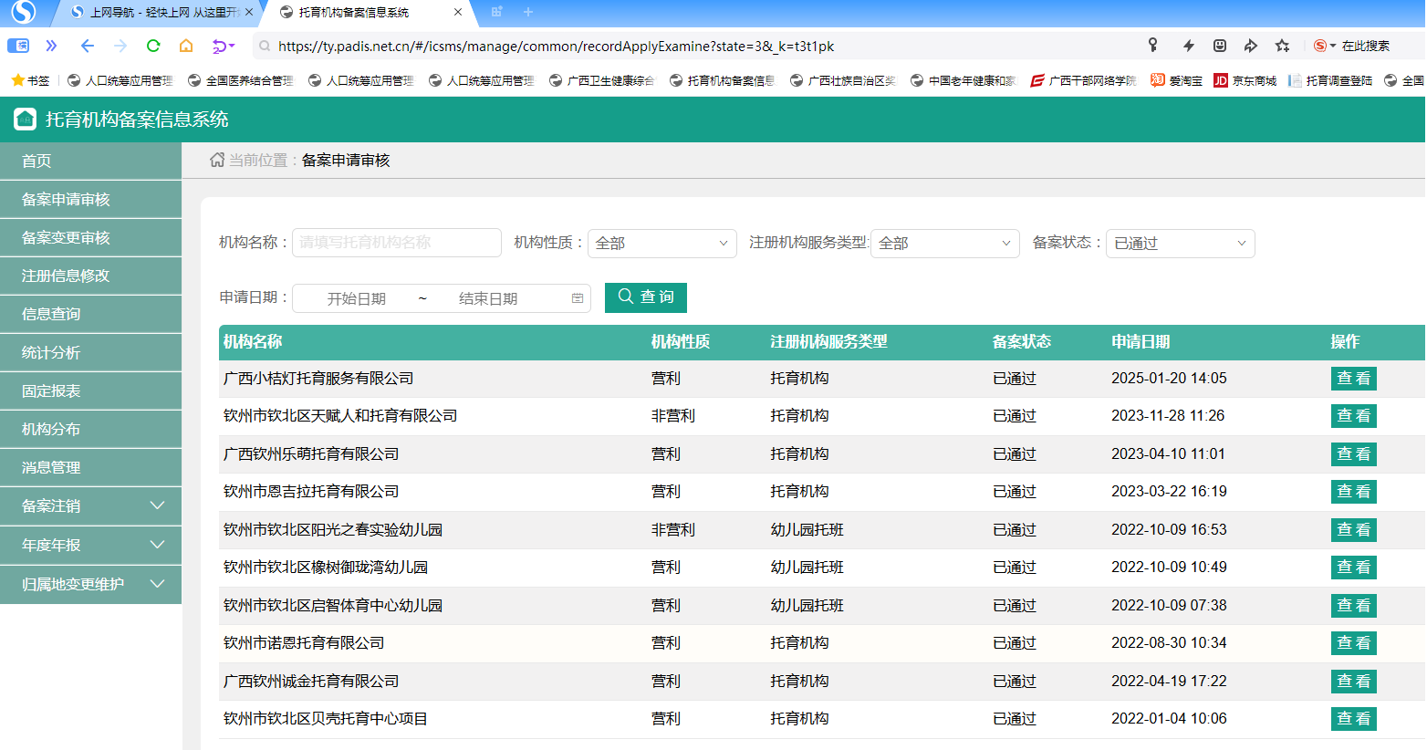Screen dimensions: 1427x750
Task: Click the share arrow icon in address bar
Action: click(x=1251, y=46)
